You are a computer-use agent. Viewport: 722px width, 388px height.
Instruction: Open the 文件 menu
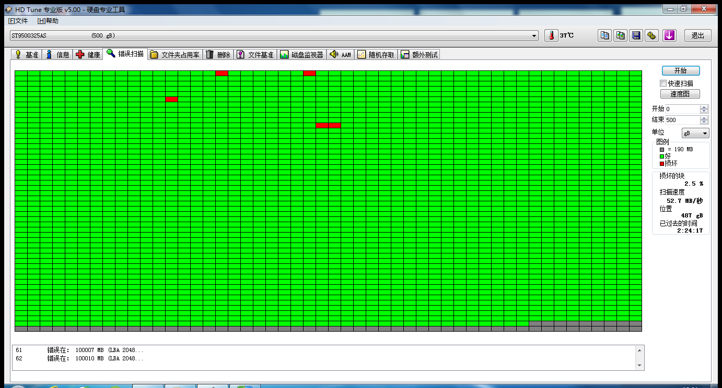[x=18, y=21]
